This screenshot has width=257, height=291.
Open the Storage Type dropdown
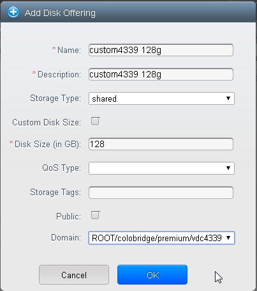[161, 98]
